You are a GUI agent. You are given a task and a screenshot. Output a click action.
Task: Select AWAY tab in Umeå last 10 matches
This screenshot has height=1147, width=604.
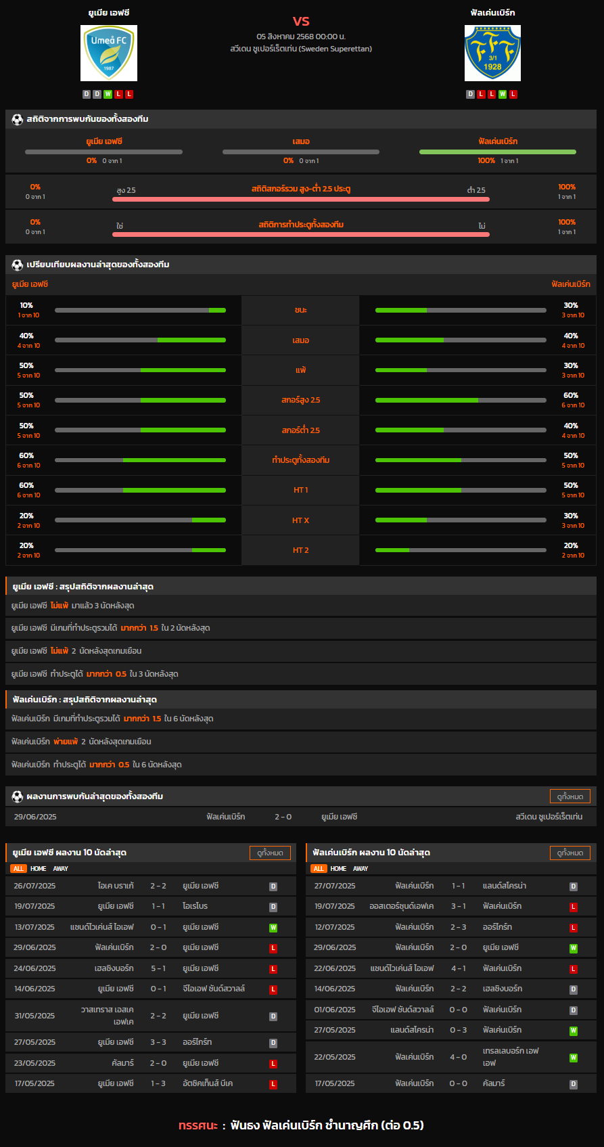(x=61, y=869)
